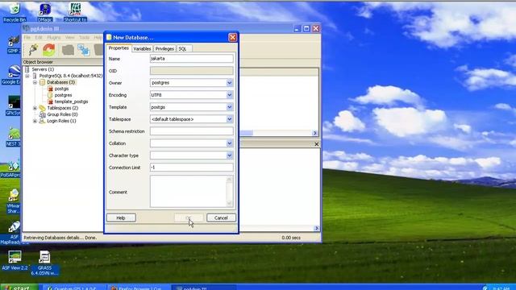This screenshot has height=290, width=516.
Task: Switch to the SQL tab
Action: [x=183, y=48]
